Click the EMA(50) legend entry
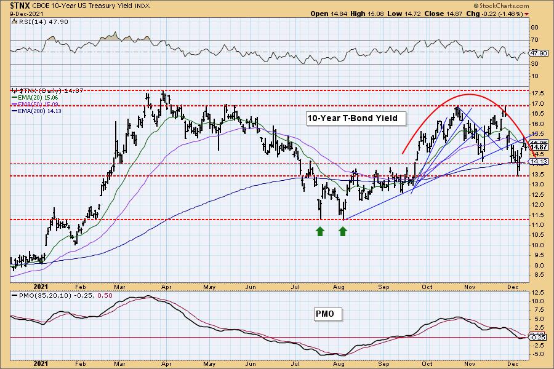The image size is (554, 369). [35, 104]
